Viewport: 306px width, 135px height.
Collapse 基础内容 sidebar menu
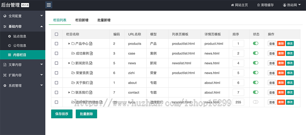pyautogui.click(x=23, y=26)
